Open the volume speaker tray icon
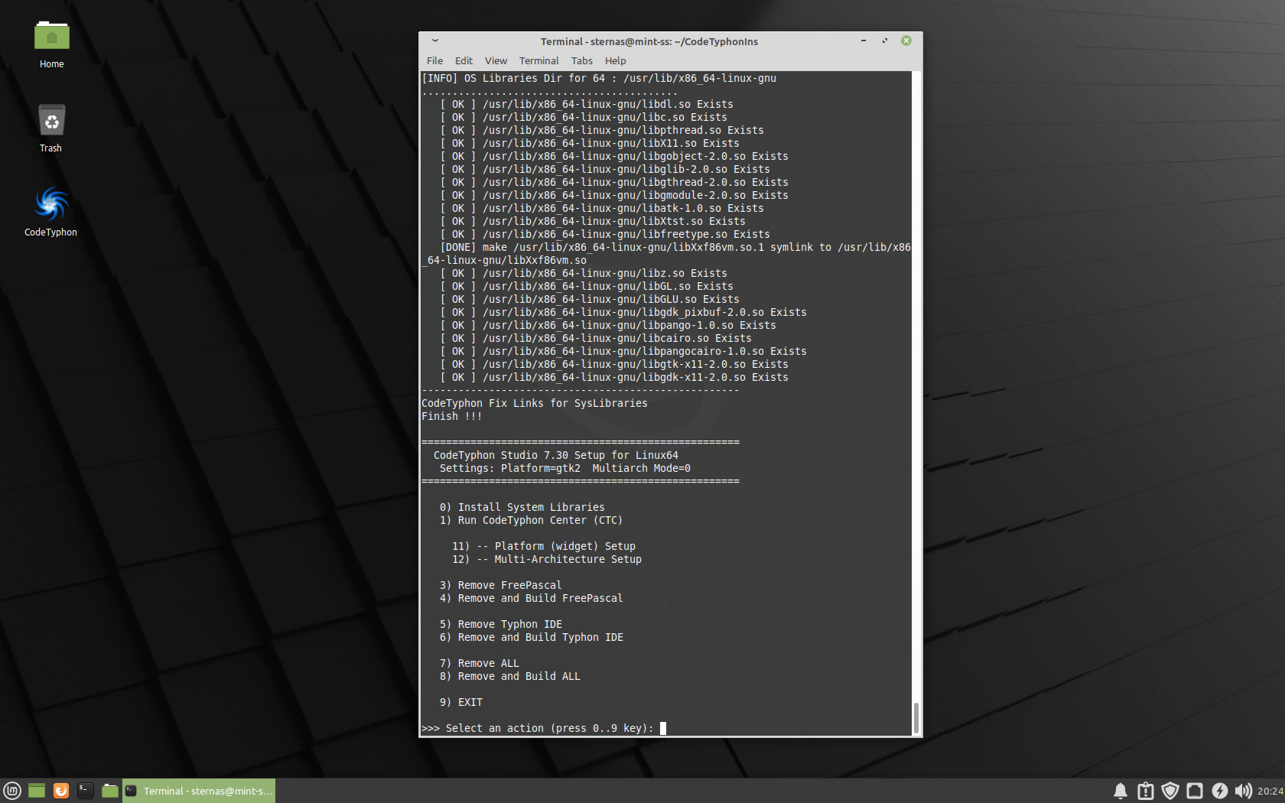This screenshot has width=1285, height=803. (1244, 791)
